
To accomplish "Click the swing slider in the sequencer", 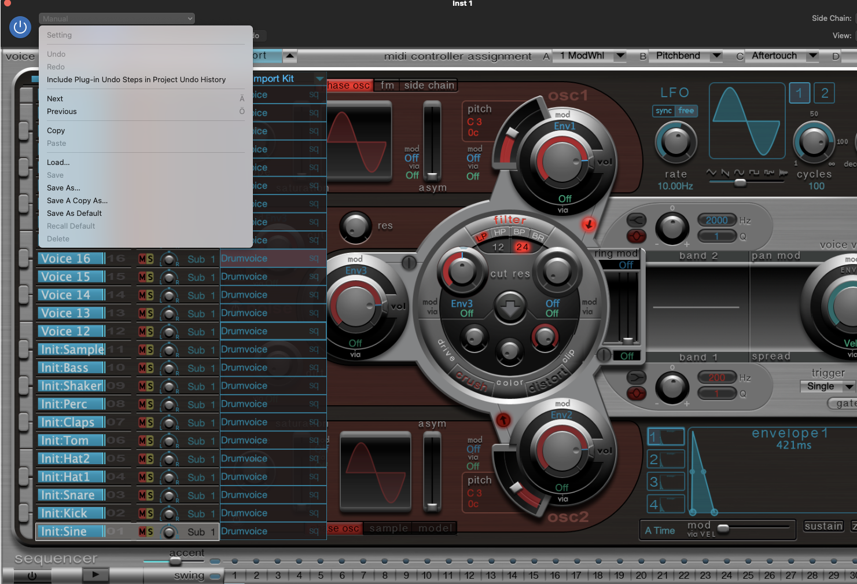I will [x=215, y=575].
